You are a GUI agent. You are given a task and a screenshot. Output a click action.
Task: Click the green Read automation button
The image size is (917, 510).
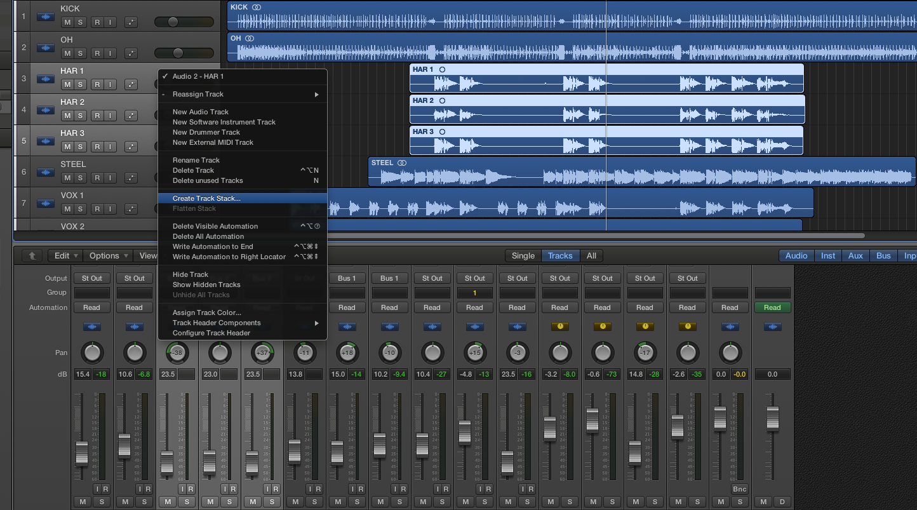pos(772,307)
